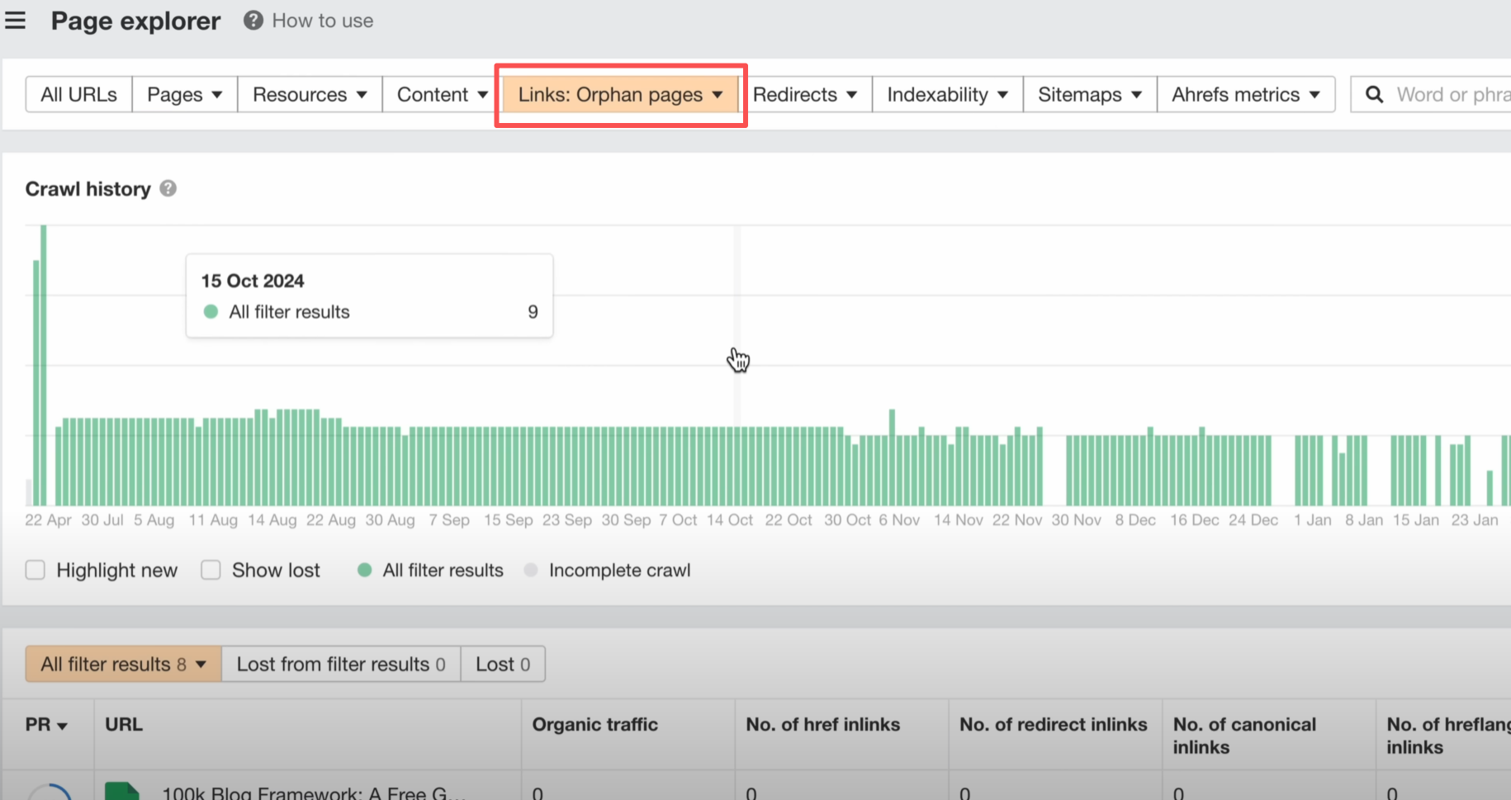This screenshot has width=1511, height=800.
Task: Enable the Highlight new checkbox
Action: [35, 570]
